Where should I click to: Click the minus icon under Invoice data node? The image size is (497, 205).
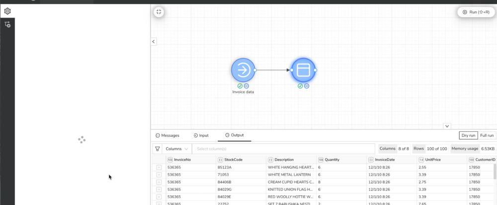click(247, 86)
